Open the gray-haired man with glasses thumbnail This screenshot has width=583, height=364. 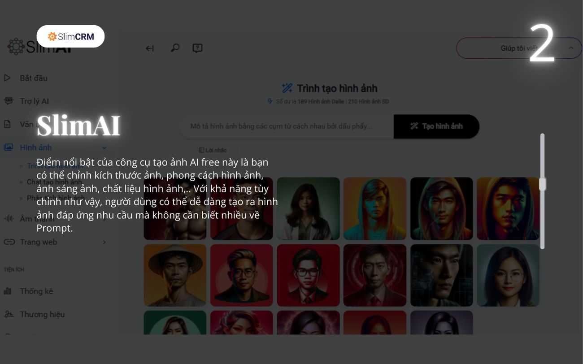click(242, 275)
